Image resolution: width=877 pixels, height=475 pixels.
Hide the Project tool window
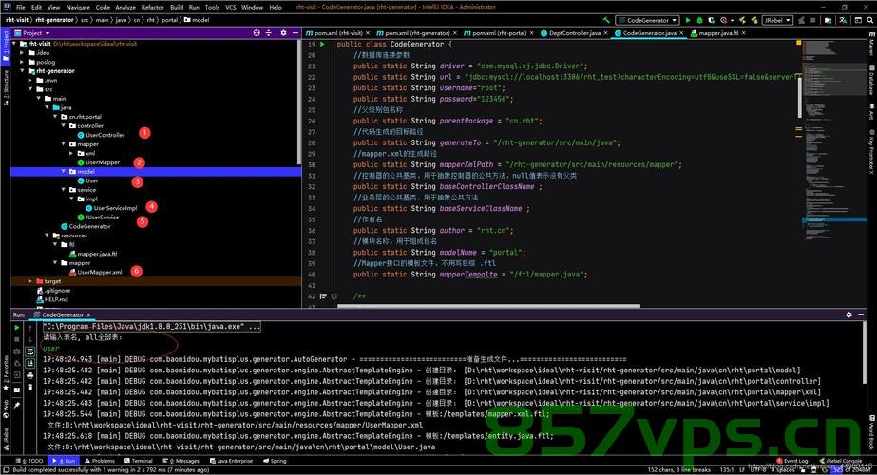click(x=296, y=33)
